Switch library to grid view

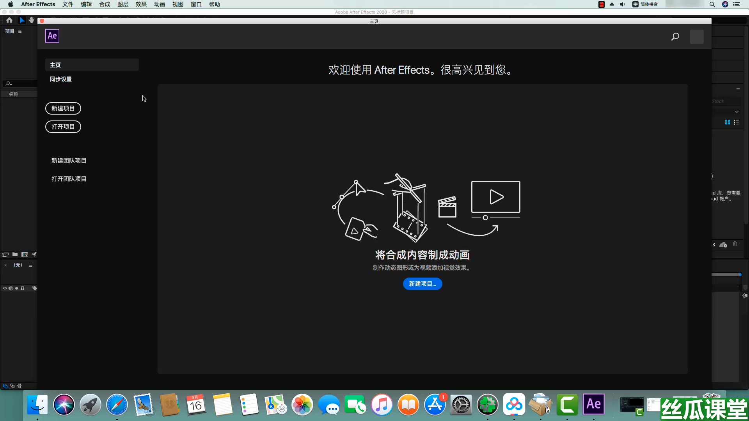(728, 122)
